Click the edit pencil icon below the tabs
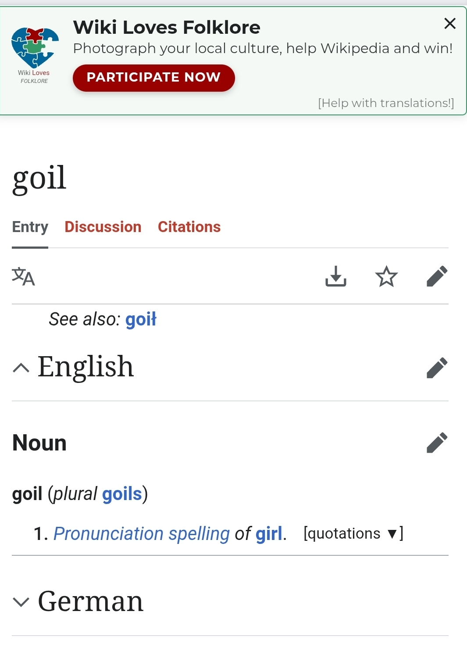The image size is (467, 647). pyautogui.click(x=437, y=276)
